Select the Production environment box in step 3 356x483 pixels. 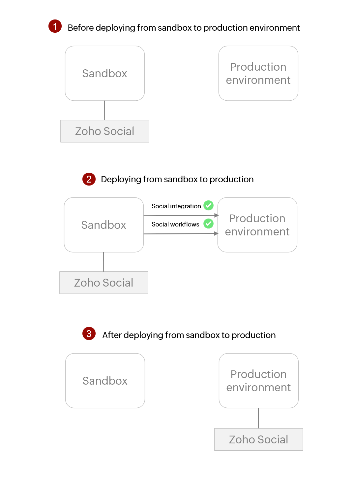click(259, 381)
